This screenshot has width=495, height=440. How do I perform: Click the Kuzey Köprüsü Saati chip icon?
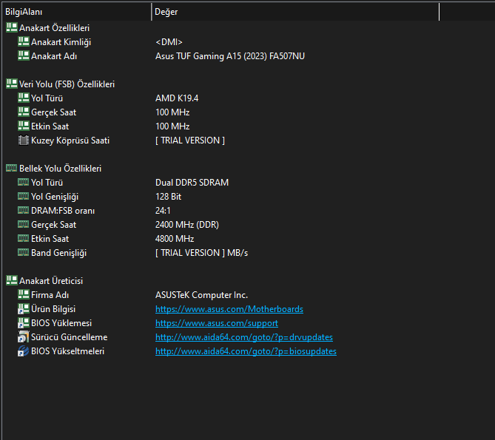24,141
